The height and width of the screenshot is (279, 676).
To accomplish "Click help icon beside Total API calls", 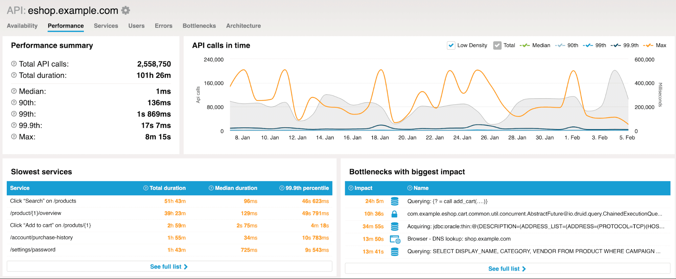I will tap(14, 64).
